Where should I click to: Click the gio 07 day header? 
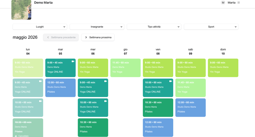(125, 52)
